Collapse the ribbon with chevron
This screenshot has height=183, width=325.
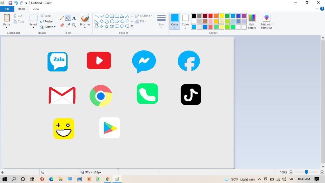click(316, 9)
